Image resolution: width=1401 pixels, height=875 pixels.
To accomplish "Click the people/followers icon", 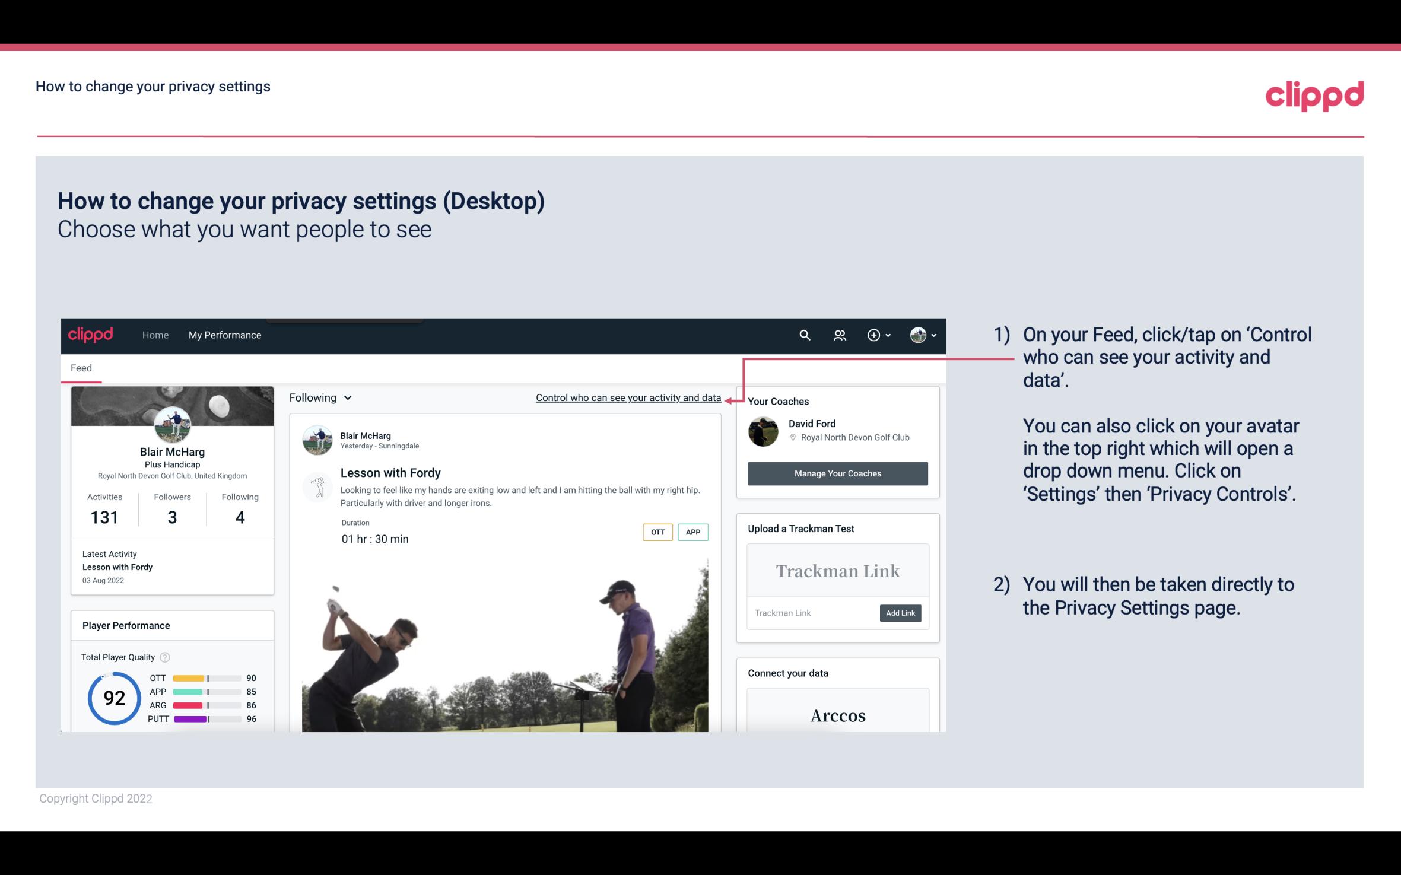I will 840,335.
